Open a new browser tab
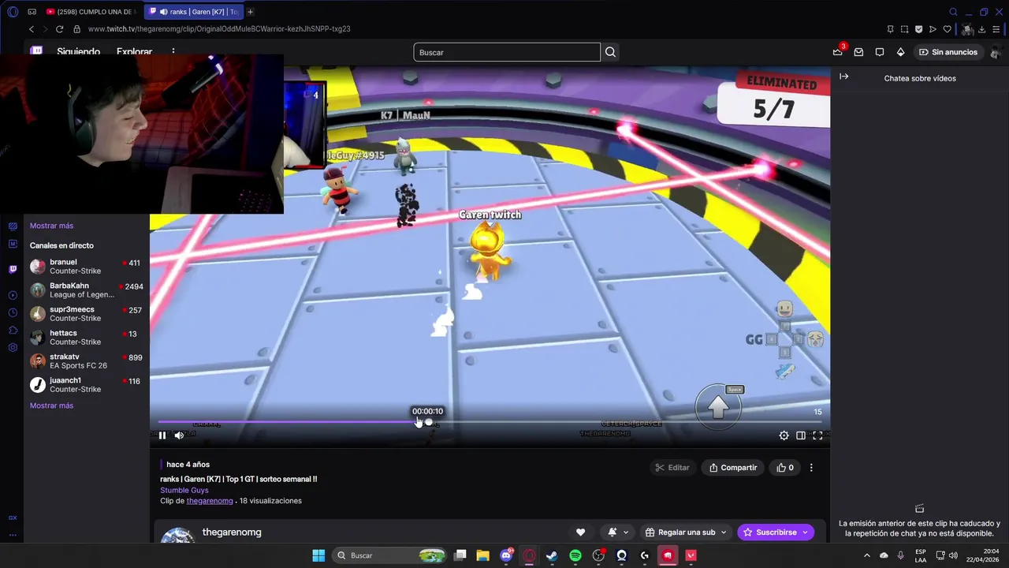 pos(251,12)
